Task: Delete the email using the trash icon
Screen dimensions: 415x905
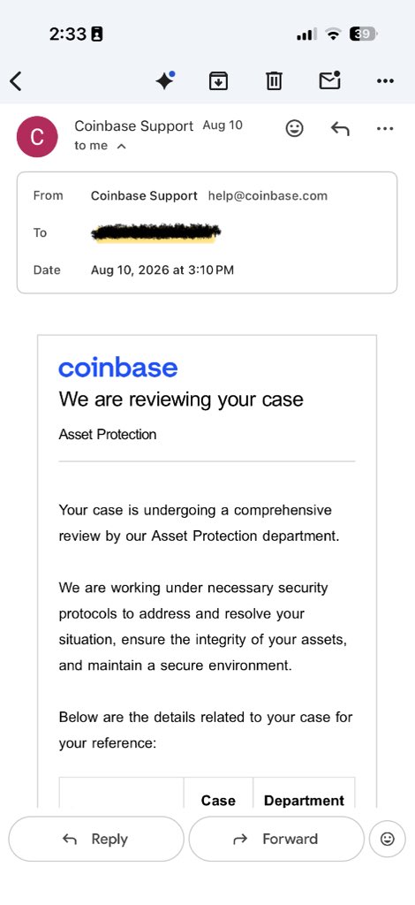Action: point(274,81)
